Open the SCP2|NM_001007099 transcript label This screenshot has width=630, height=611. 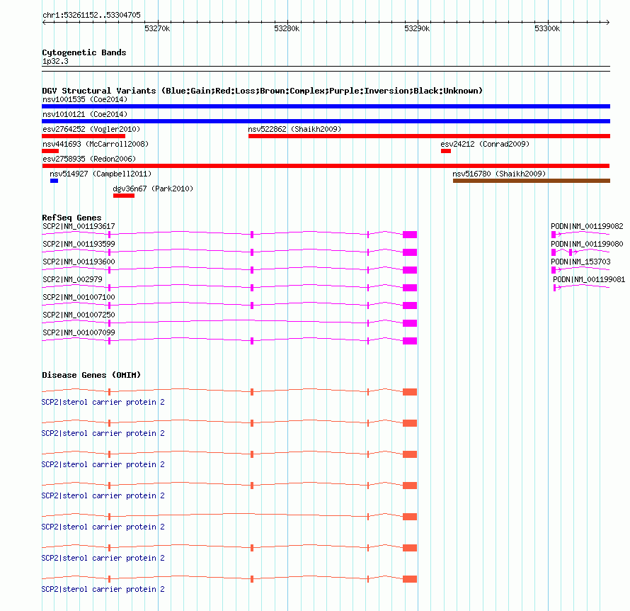pyautogui.click(x=79, y=332)
